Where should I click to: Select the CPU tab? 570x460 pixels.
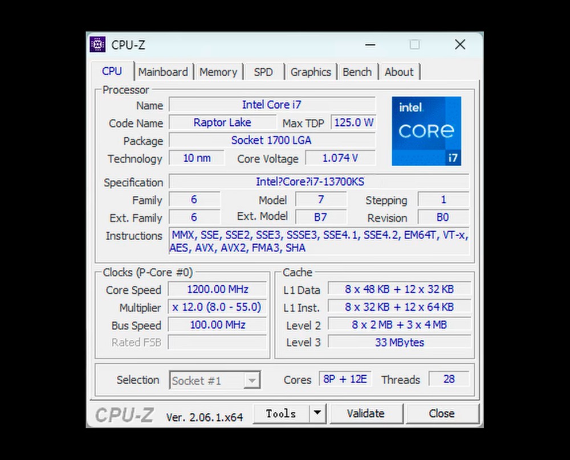click(x=112, y=71)
